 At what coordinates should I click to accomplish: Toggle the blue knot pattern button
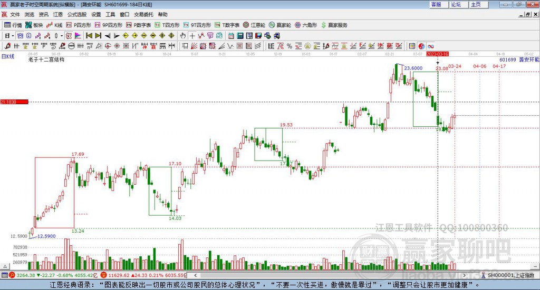pyautogui.click(x=20, y=36)
